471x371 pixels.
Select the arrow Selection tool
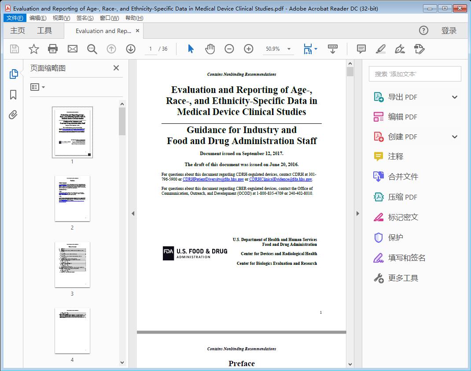tap(191, 49)
